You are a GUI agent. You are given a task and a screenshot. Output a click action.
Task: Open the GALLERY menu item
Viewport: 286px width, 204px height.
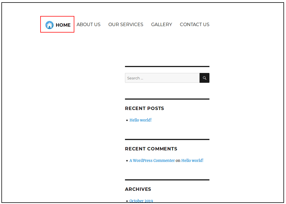point(162,24)
